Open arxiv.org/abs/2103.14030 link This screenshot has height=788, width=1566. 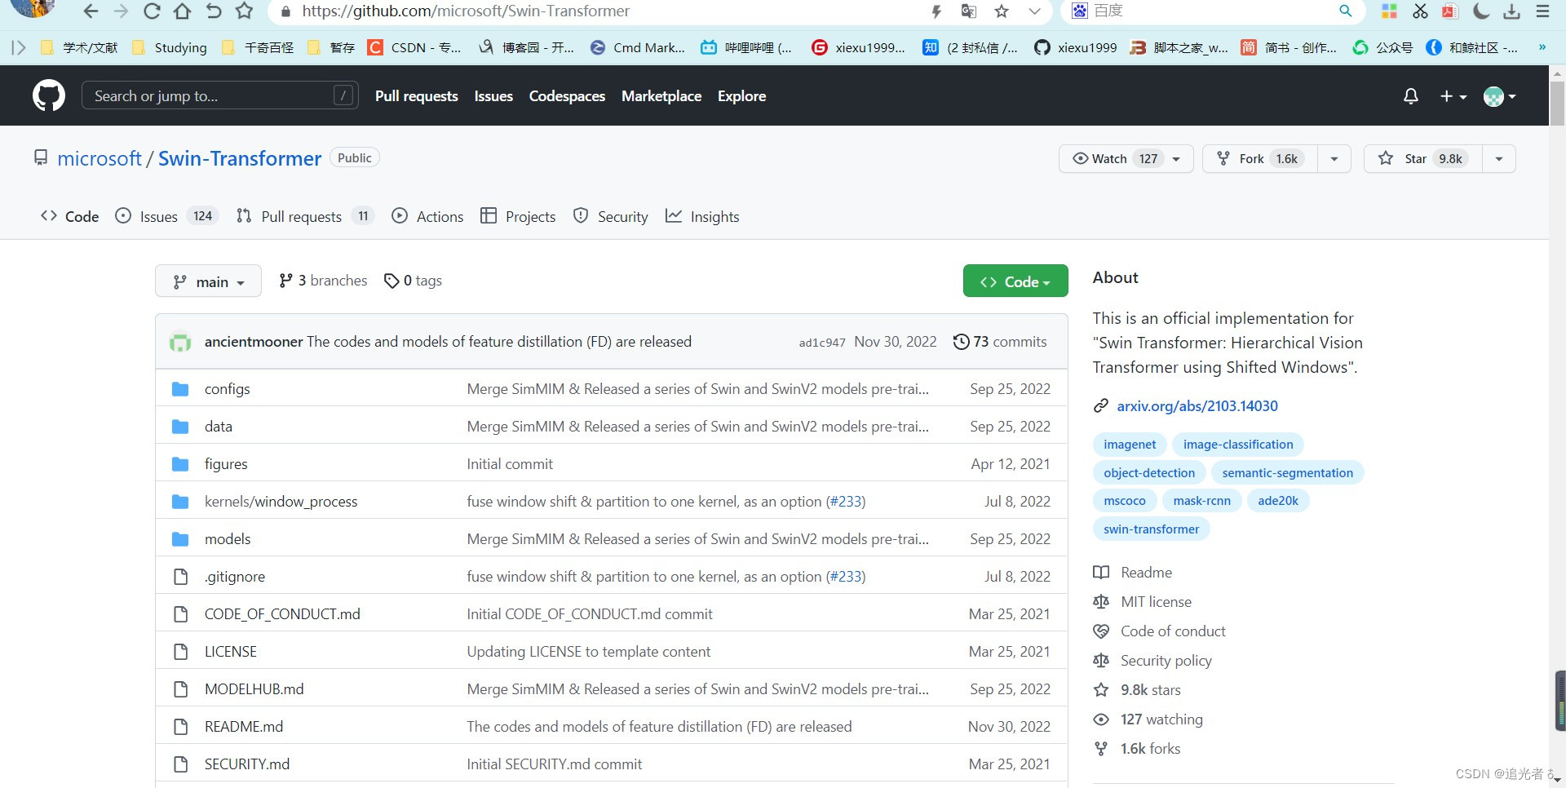point(1197,406)
